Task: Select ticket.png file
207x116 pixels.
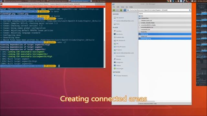Action: (x=165, y=34)
